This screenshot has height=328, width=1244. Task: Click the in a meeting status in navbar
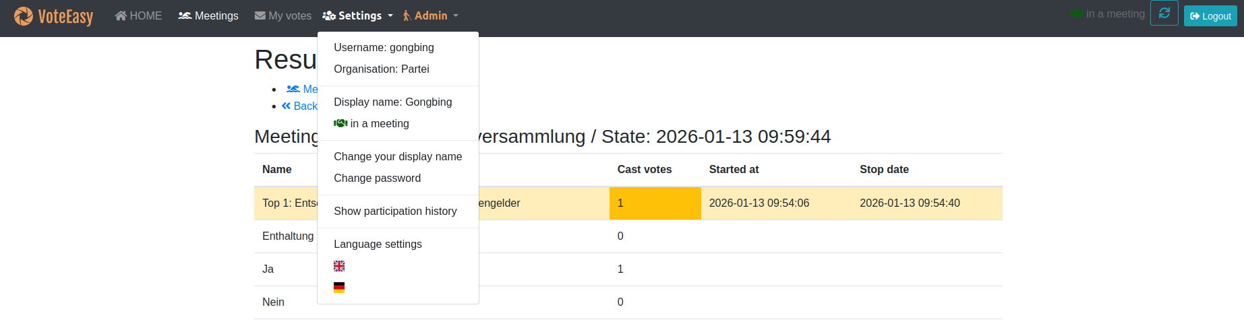point(1108,14)
